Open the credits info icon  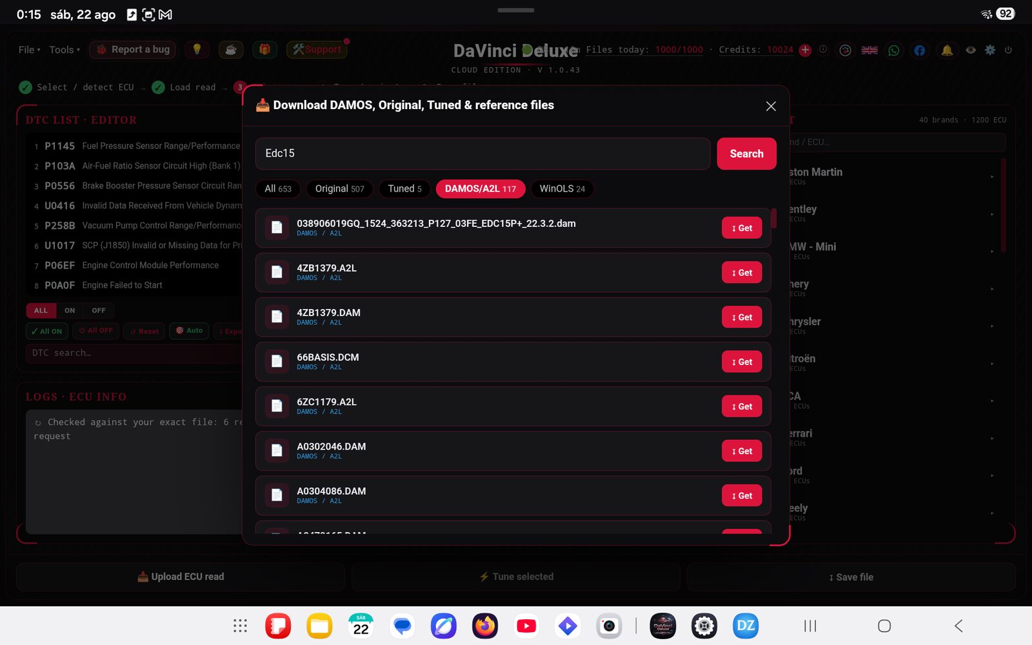pos(823,49)
